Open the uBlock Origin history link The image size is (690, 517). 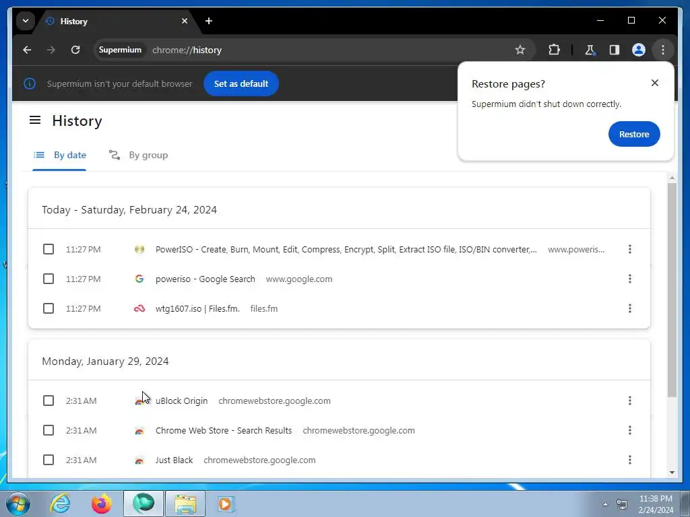pyautogui.click(x=181, y=401)
